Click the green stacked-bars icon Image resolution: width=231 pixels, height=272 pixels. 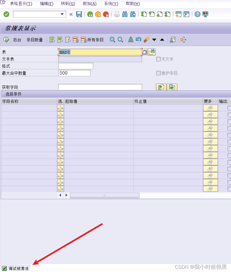click(x=131, y=40)
